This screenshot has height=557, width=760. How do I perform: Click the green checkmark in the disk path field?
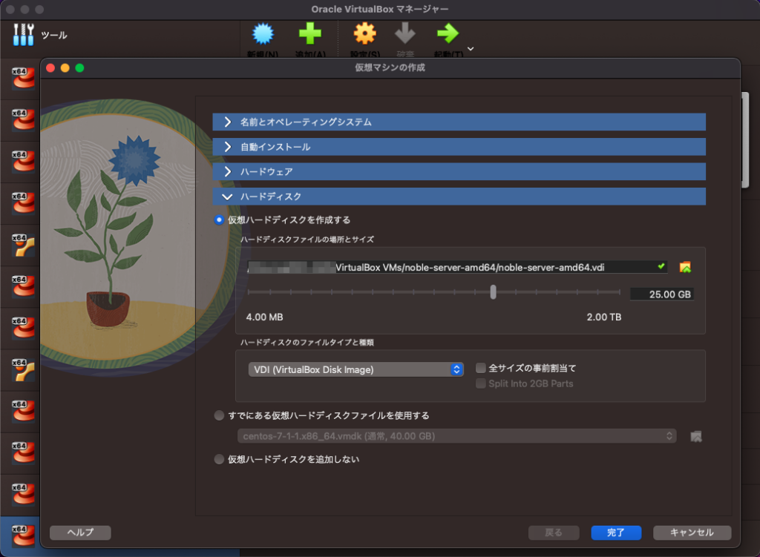(661, 266)
